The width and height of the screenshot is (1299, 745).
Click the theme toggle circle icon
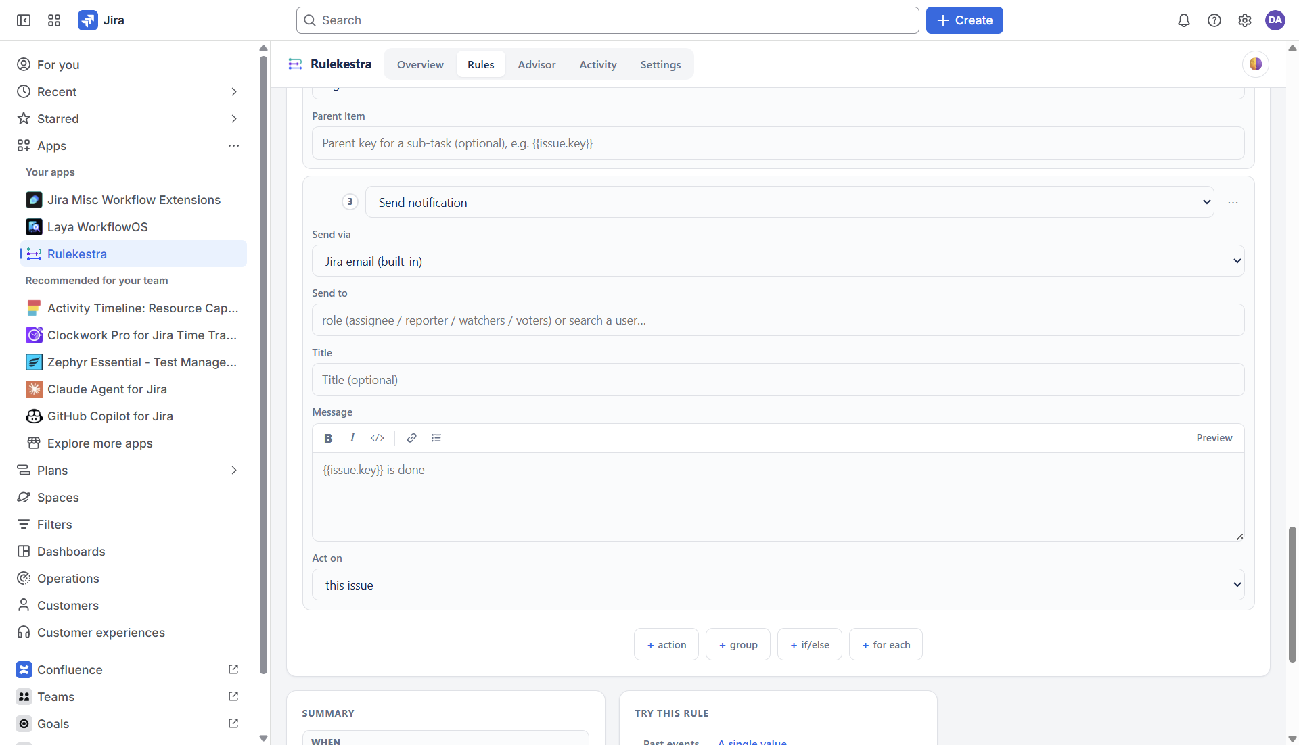click(x=1256, y=64)
